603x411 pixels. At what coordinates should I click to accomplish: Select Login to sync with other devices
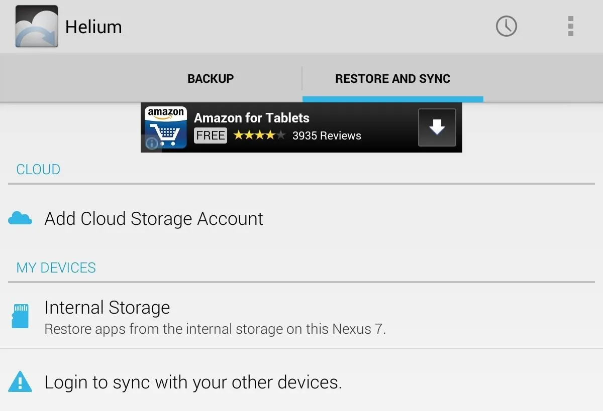(x=301, y=381)
